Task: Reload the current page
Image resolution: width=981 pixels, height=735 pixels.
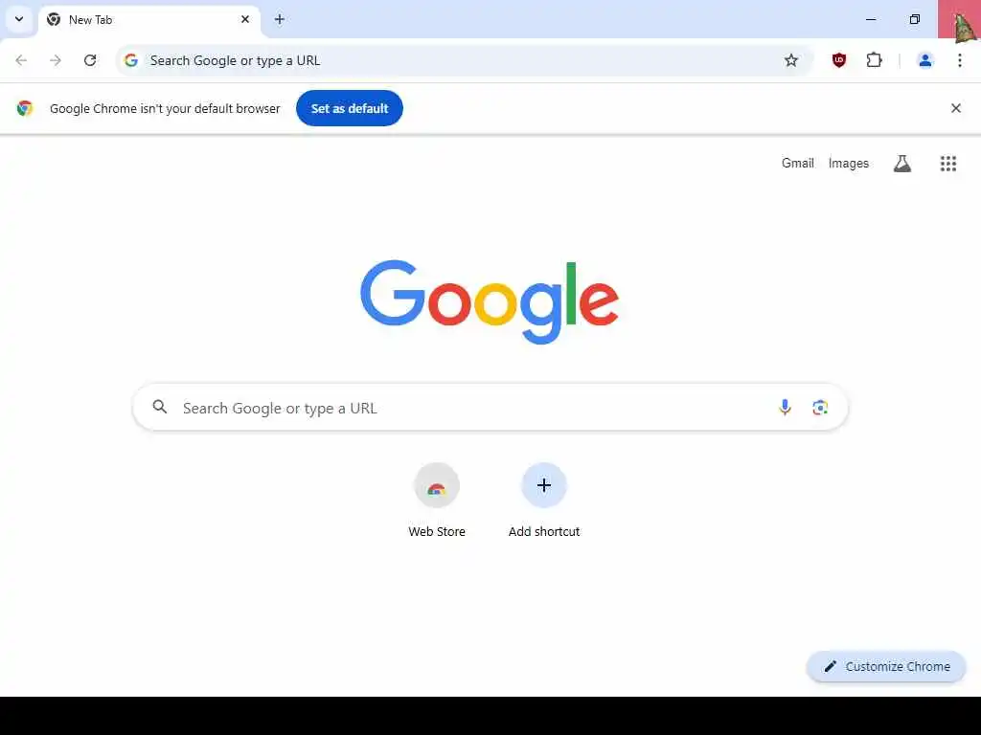Action: tap(90, 60)
